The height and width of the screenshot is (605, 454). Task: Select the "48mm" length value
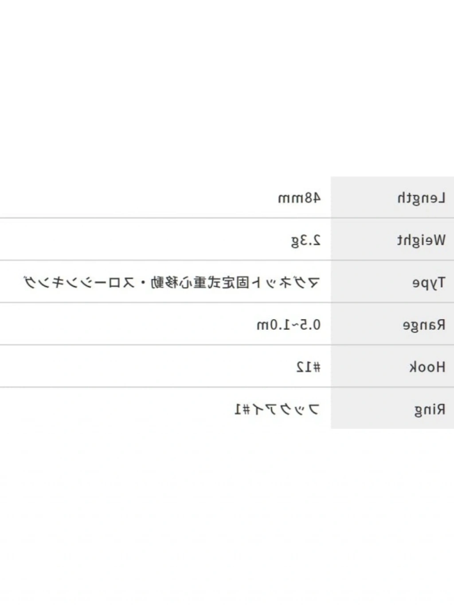[299, 198]
